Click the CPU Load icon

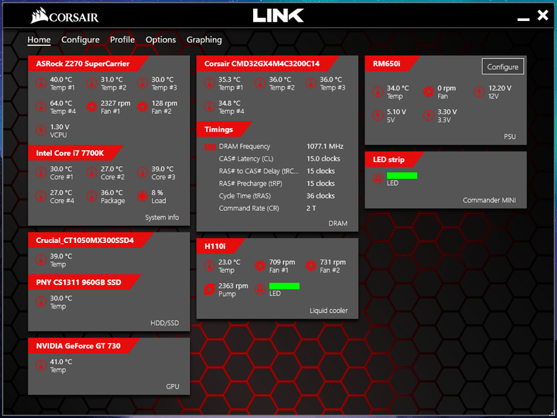143,196
